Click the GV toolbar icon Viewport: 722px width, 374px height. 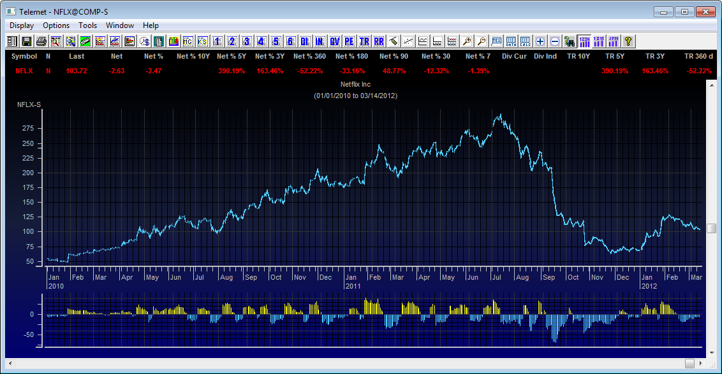tap(335, 41)
